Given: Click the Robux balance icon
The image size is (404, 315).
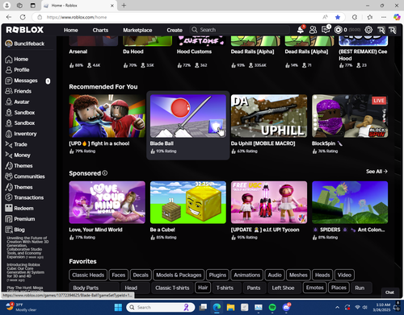Looking at the screenshot, I should tap(338, 30).
